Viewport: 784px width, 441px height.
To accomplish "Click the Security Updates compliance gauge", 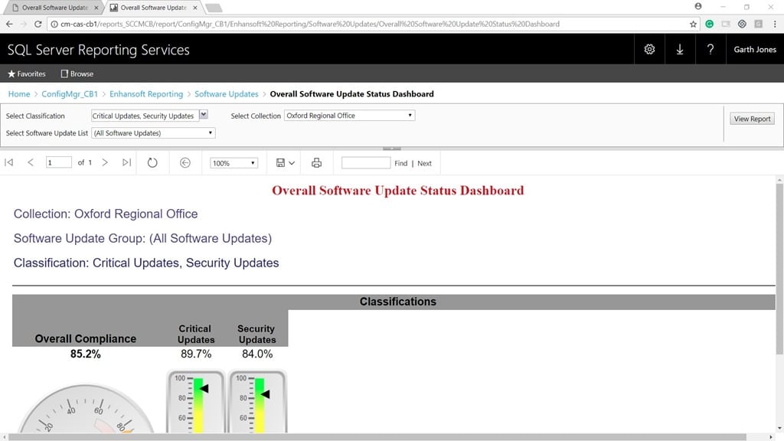I will (257, 401).
